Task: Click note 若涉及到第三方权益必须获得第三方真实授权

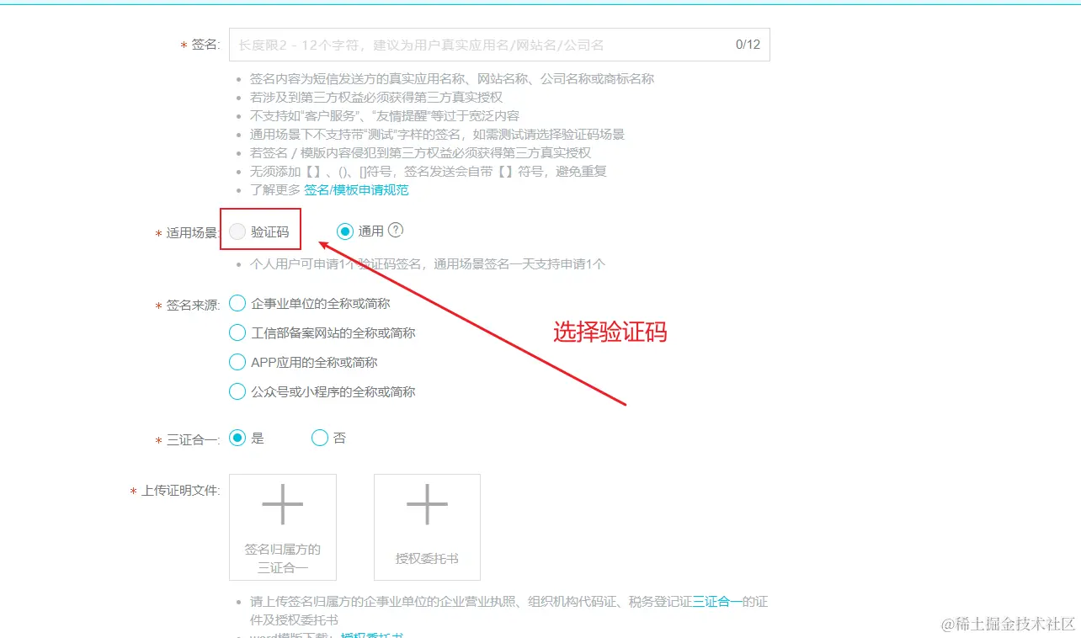Action: tap(376, 98)
